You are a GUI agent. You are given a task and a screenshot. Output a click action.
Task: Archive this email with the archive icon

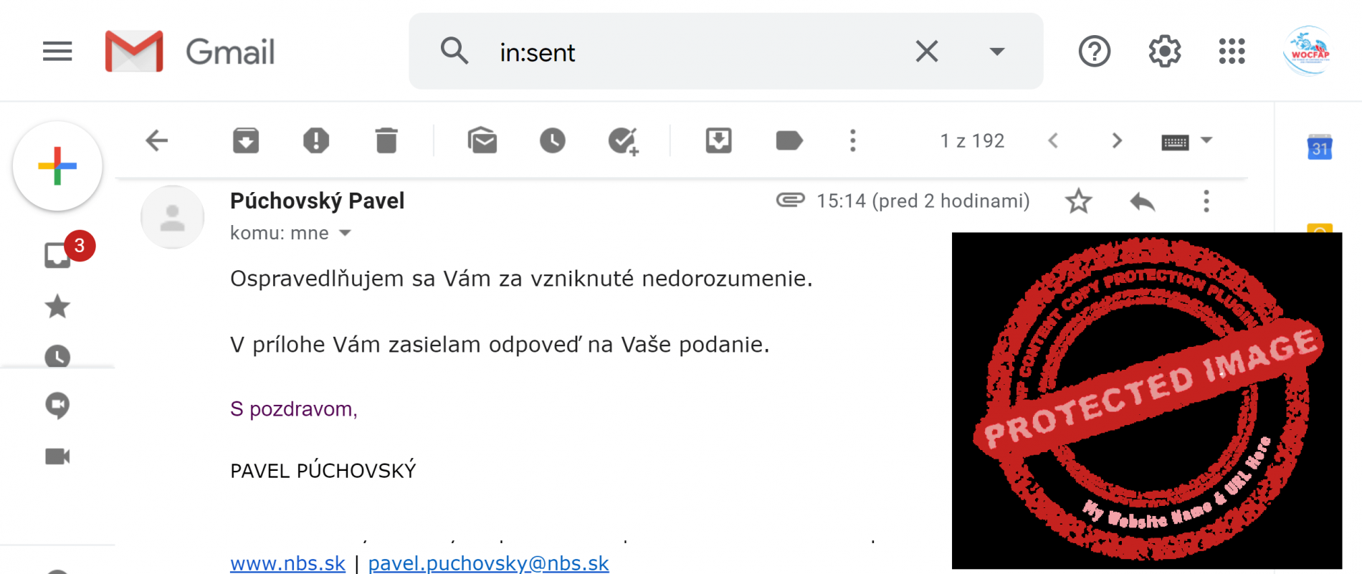click(246, 140)
